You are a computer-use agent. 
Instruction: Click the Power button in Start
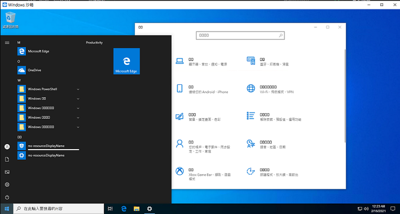[x=7, y=197]
